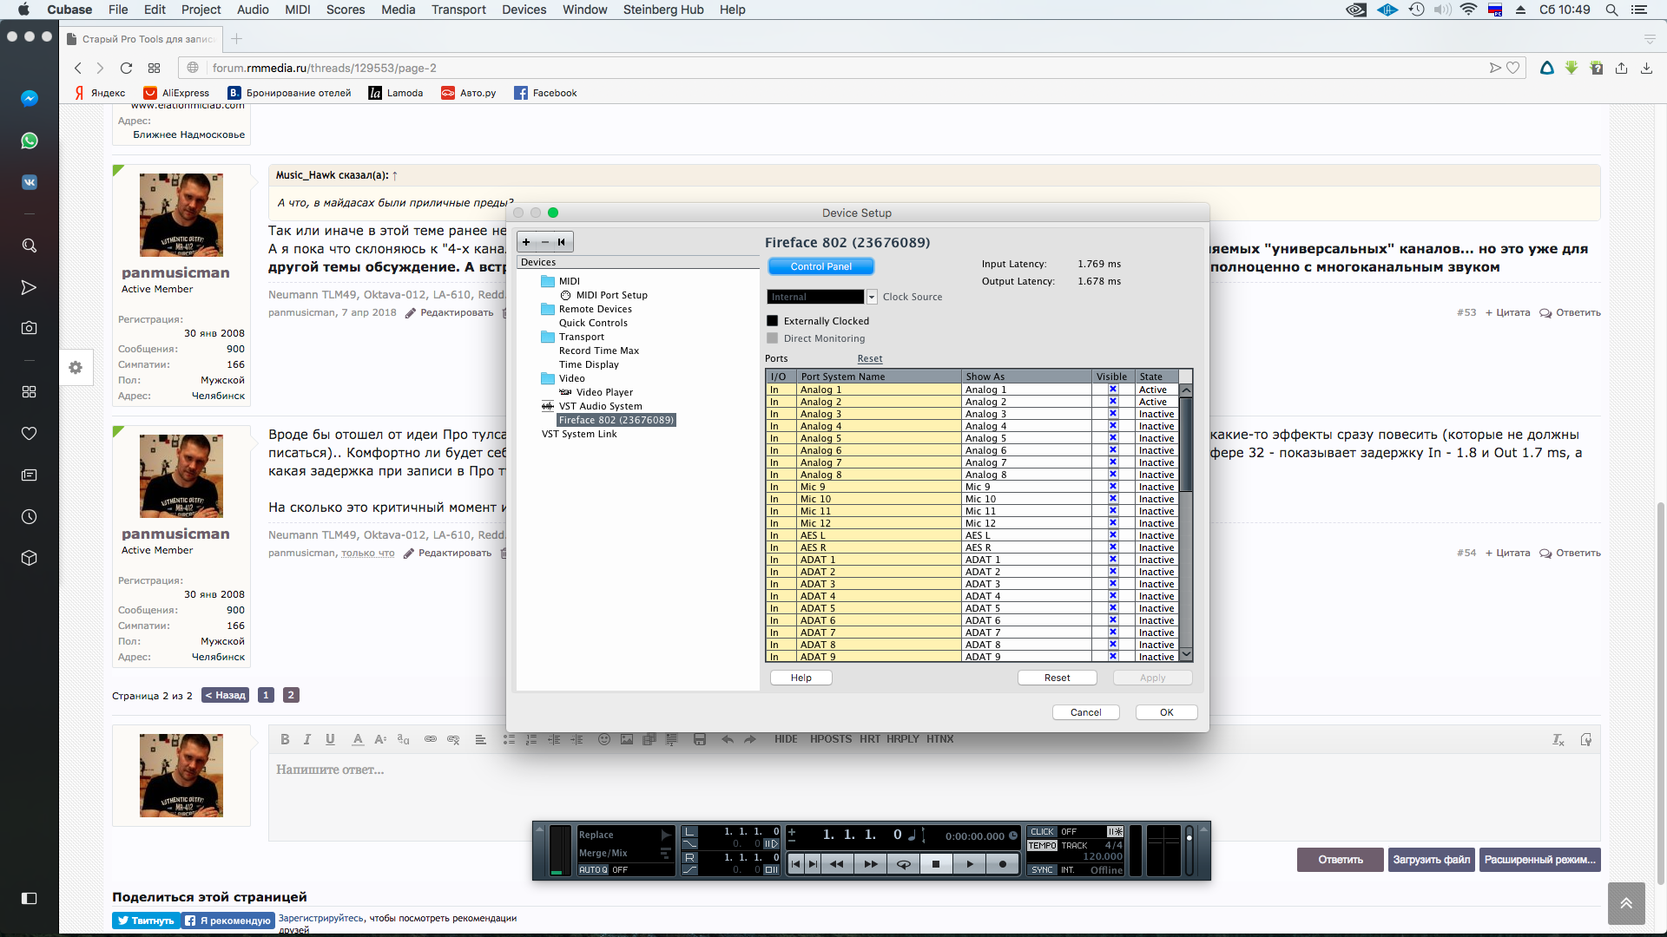Remove device with the minus icon

click(545, 242)
